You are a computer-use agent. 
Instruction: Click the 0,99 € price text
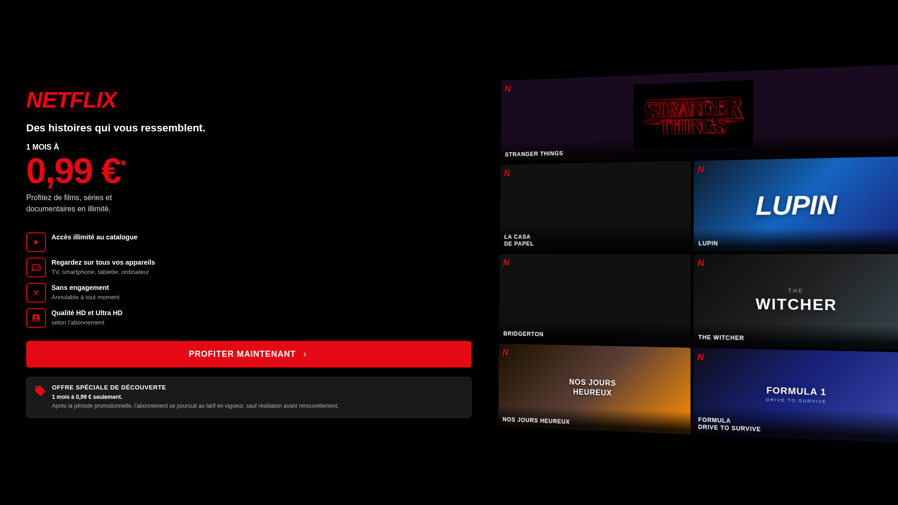pos(76,171)
